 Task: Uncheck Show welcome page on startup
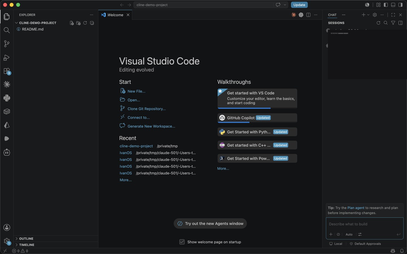click(182, 242)
